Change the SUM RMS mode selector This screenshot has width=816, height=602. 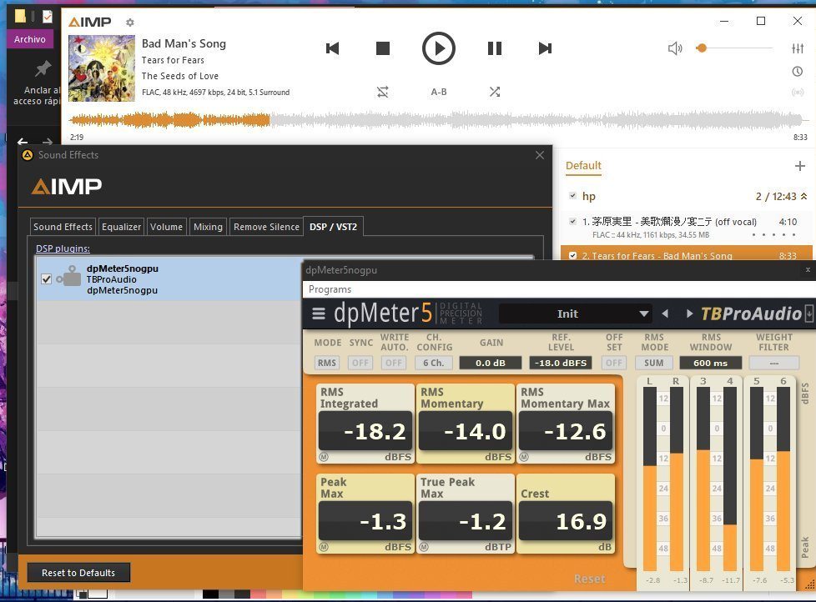654,363
